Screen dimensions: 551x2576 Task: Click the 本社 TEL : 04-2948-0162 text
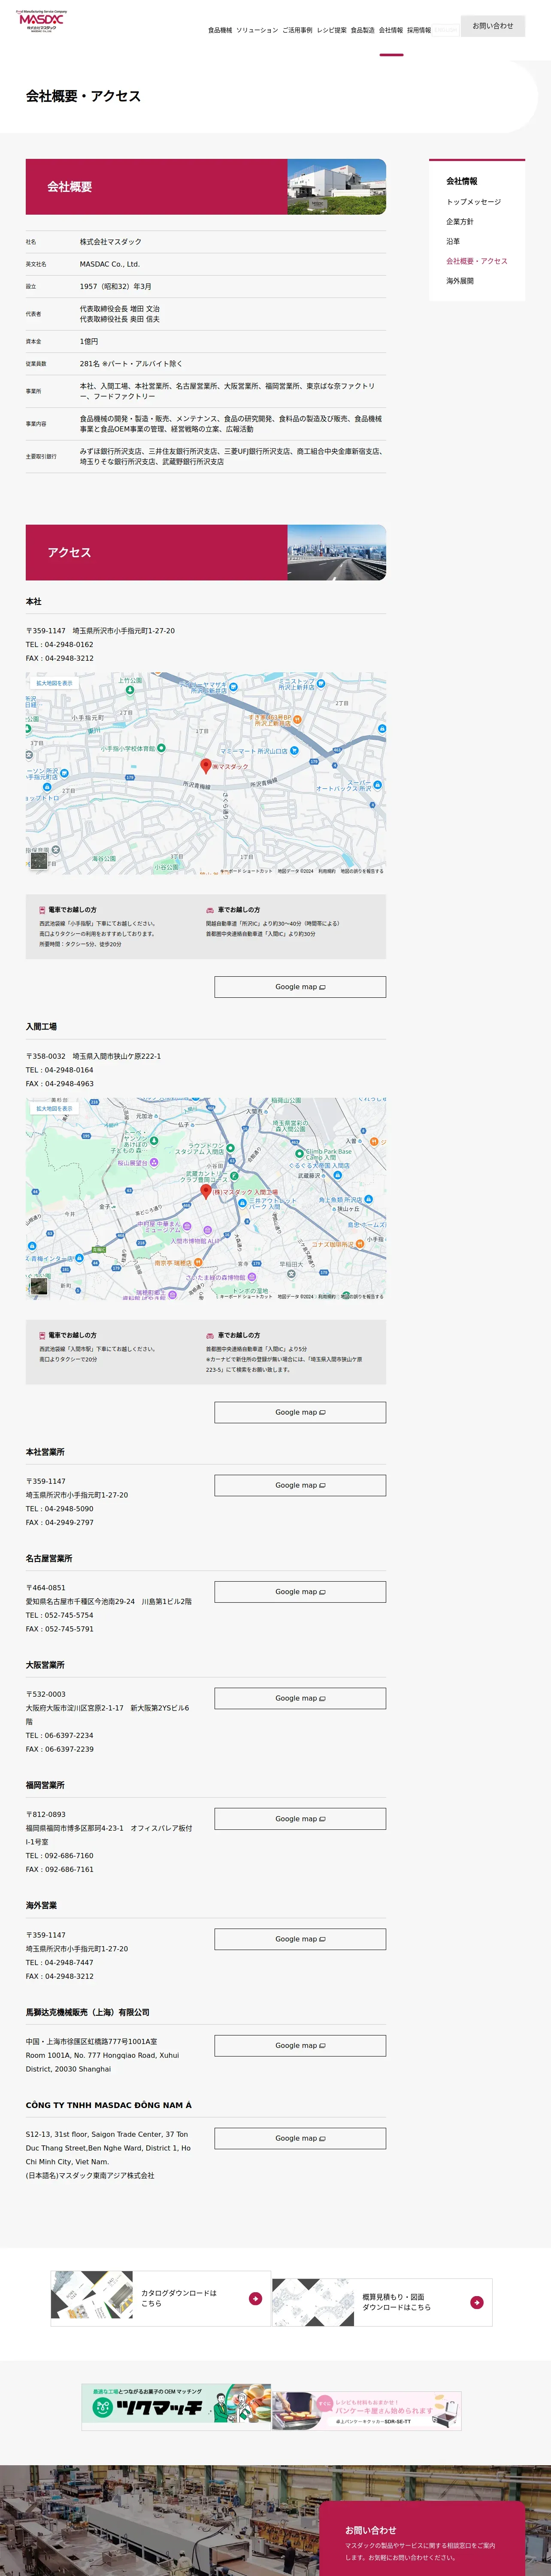pyautogui.click(x=60, y=645)
